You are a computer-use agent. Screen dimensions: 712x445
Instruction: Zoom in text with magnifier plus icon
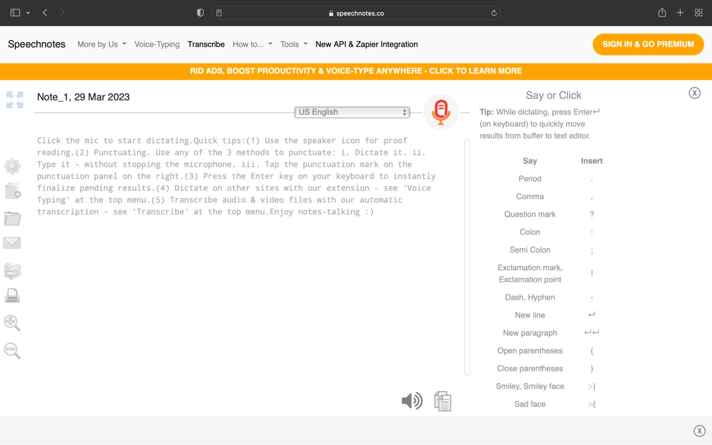tap(12, 323)
